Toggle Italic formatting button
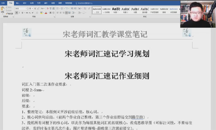Viewport: 216px width, 130px height. (x=19, y=13)
